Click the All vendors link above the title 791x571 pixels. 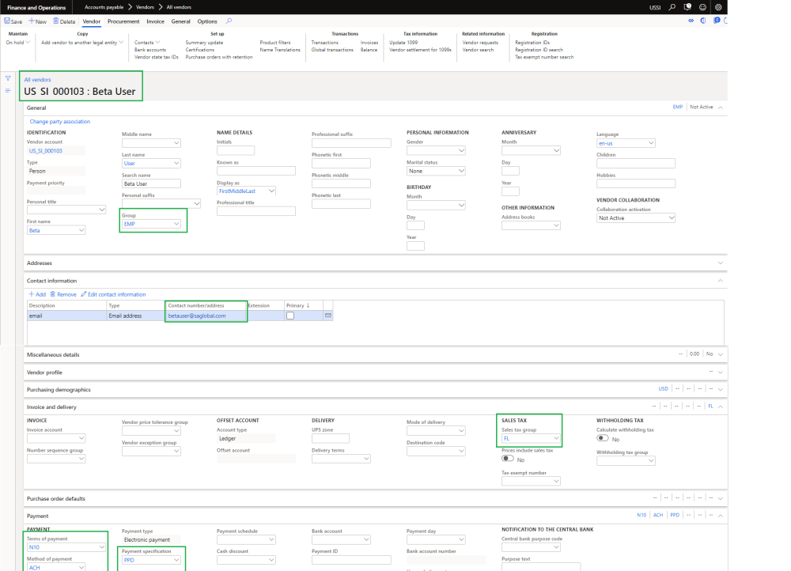click(37, 80)
